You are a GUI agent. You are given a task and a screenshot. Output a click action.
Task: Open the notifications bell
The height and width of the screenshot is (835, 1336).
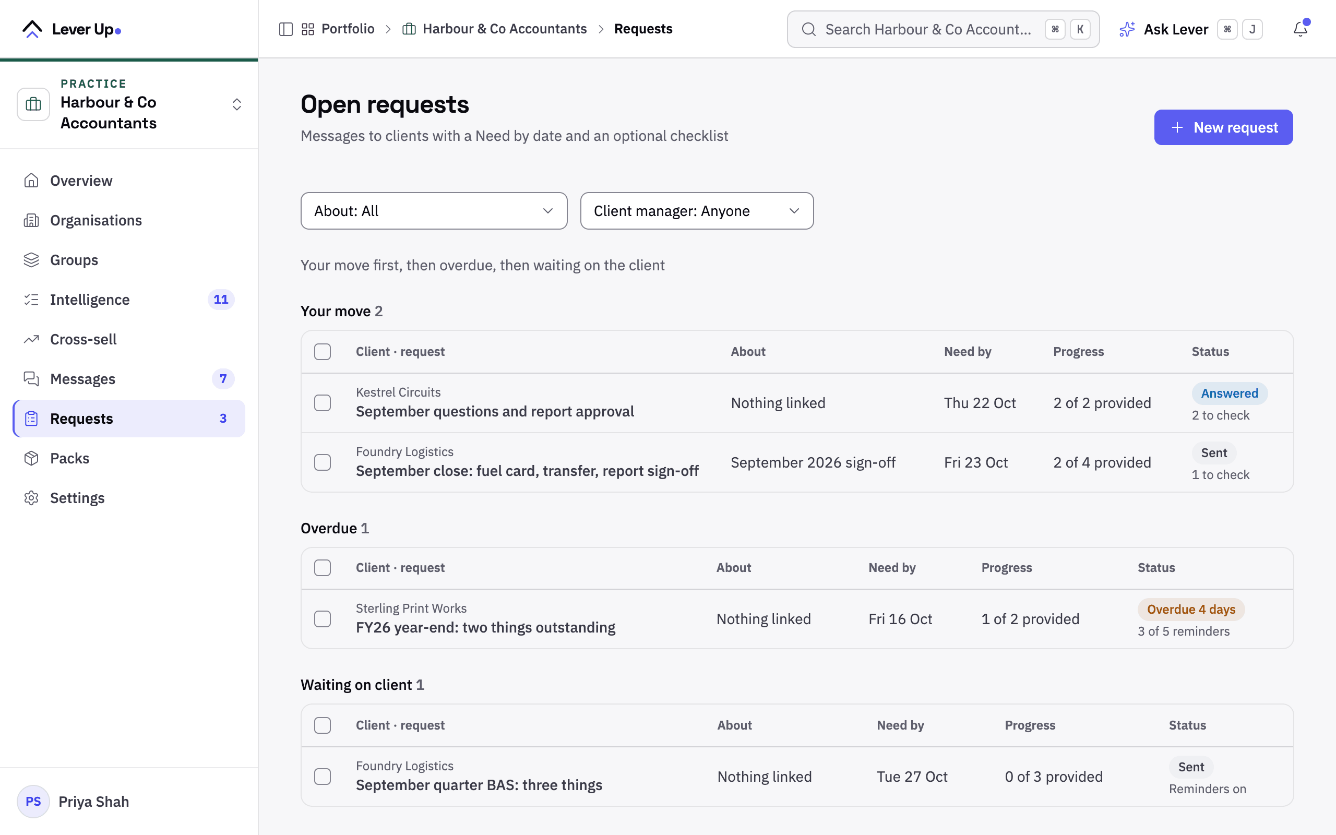[x=1300, y=29]
